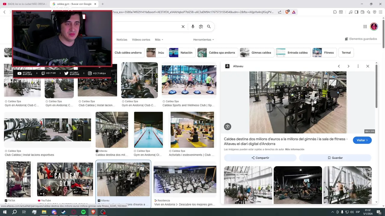Open the spinning bikes Residencia image
Viewport: 385px width, 216px height.
[x=185, y=179]
